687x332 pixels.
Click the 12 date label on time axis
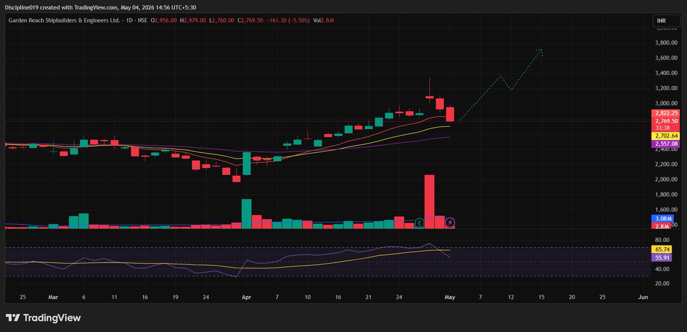(511, 298)
